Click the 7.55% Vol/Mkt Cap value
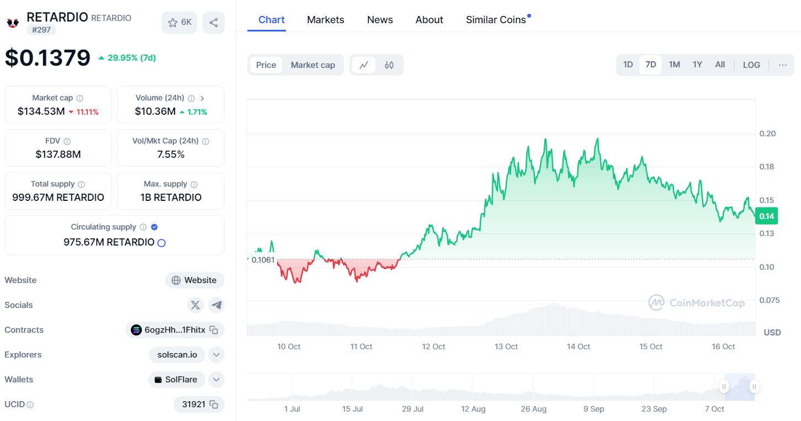 (171, 154)
